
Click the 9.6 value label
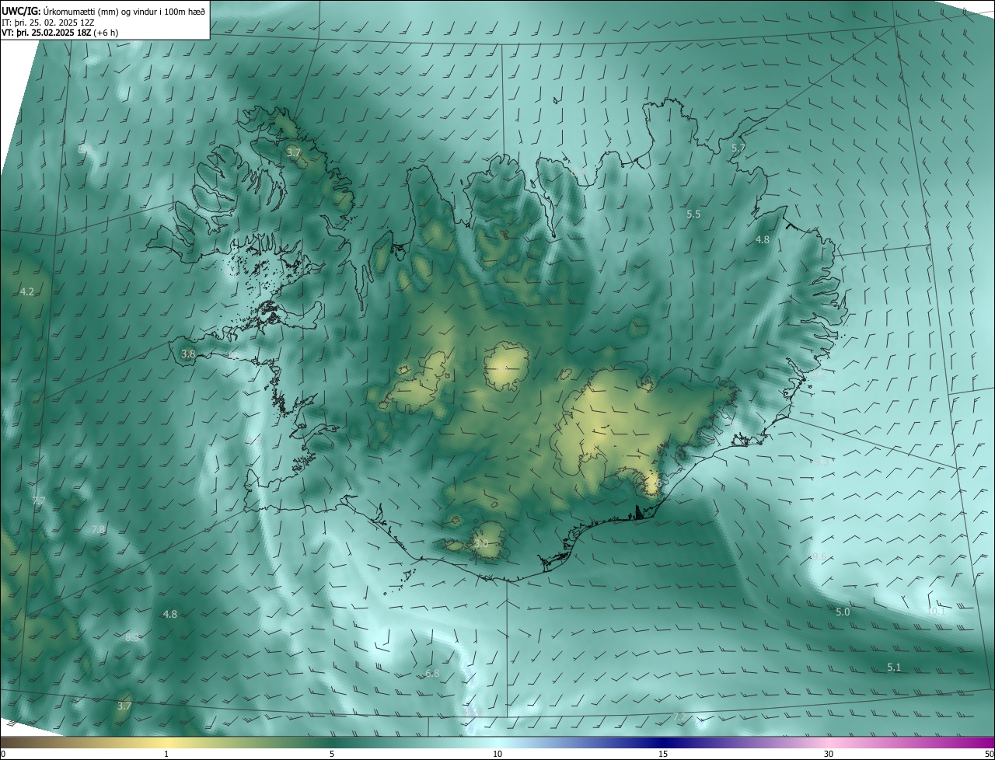click(819, 557)
